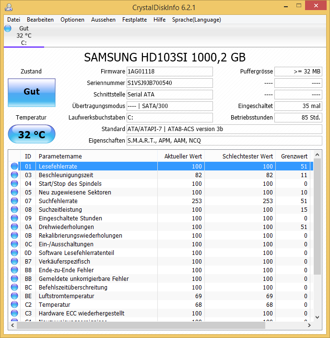This screenshot has width=330, height=338.
Task: Click the Firmware field 1AG01118
Action: 170,72
